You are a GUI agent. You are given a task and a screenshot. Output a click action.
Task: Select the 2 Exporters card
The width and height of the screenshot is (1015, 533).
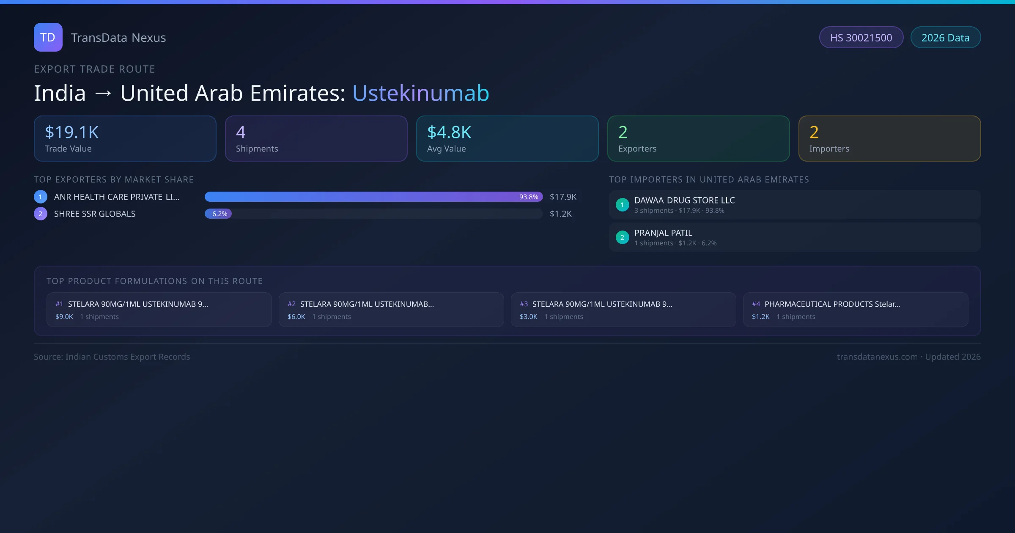tap(698, 139)
